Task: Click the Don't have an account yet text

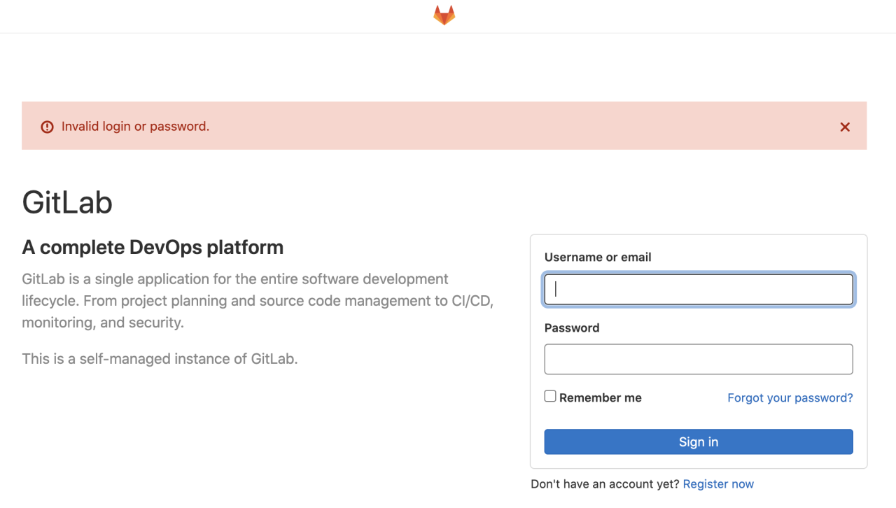Action: tap(605, 484)
